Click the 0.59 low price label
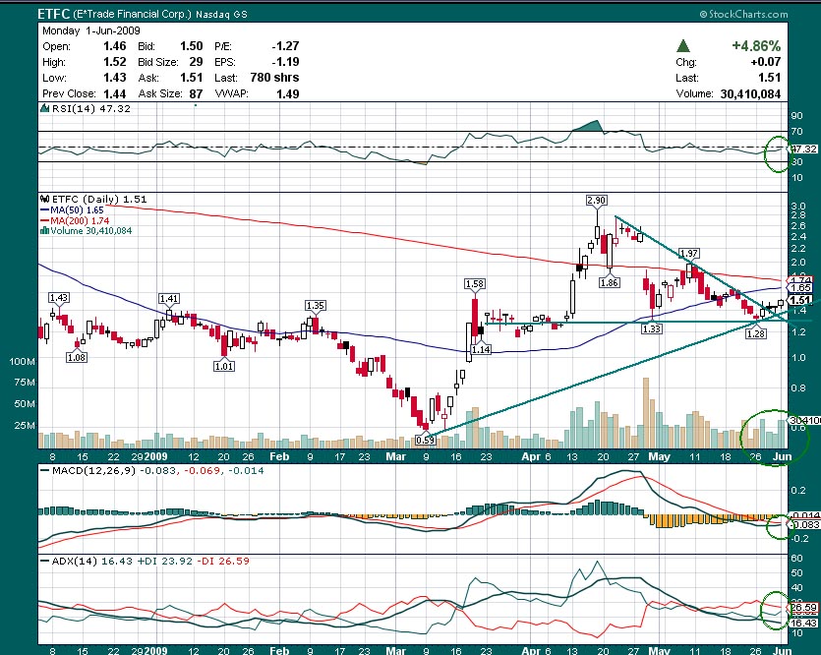 425,440
